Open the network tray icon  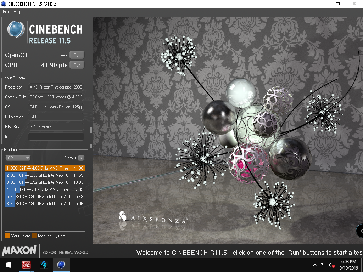point(323,265)
